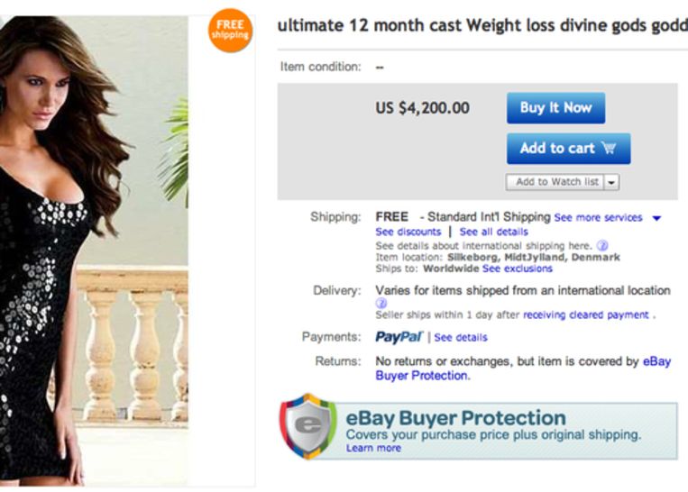
Task: Open the Watch list dropdown arrow
Action: coord(612,182)
